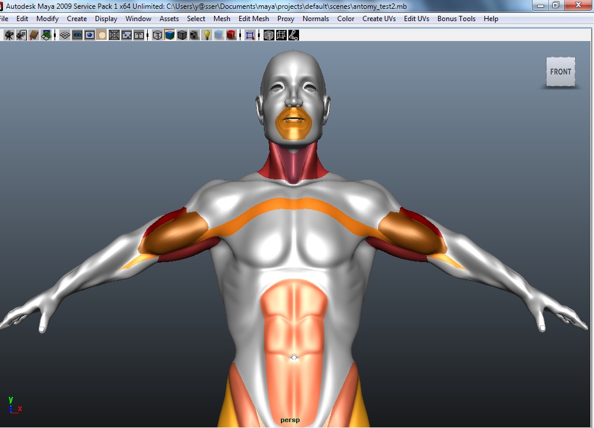Click the Use All Lights bulb icon
This screenshot has height=428, width=594.
click(206, 35)
